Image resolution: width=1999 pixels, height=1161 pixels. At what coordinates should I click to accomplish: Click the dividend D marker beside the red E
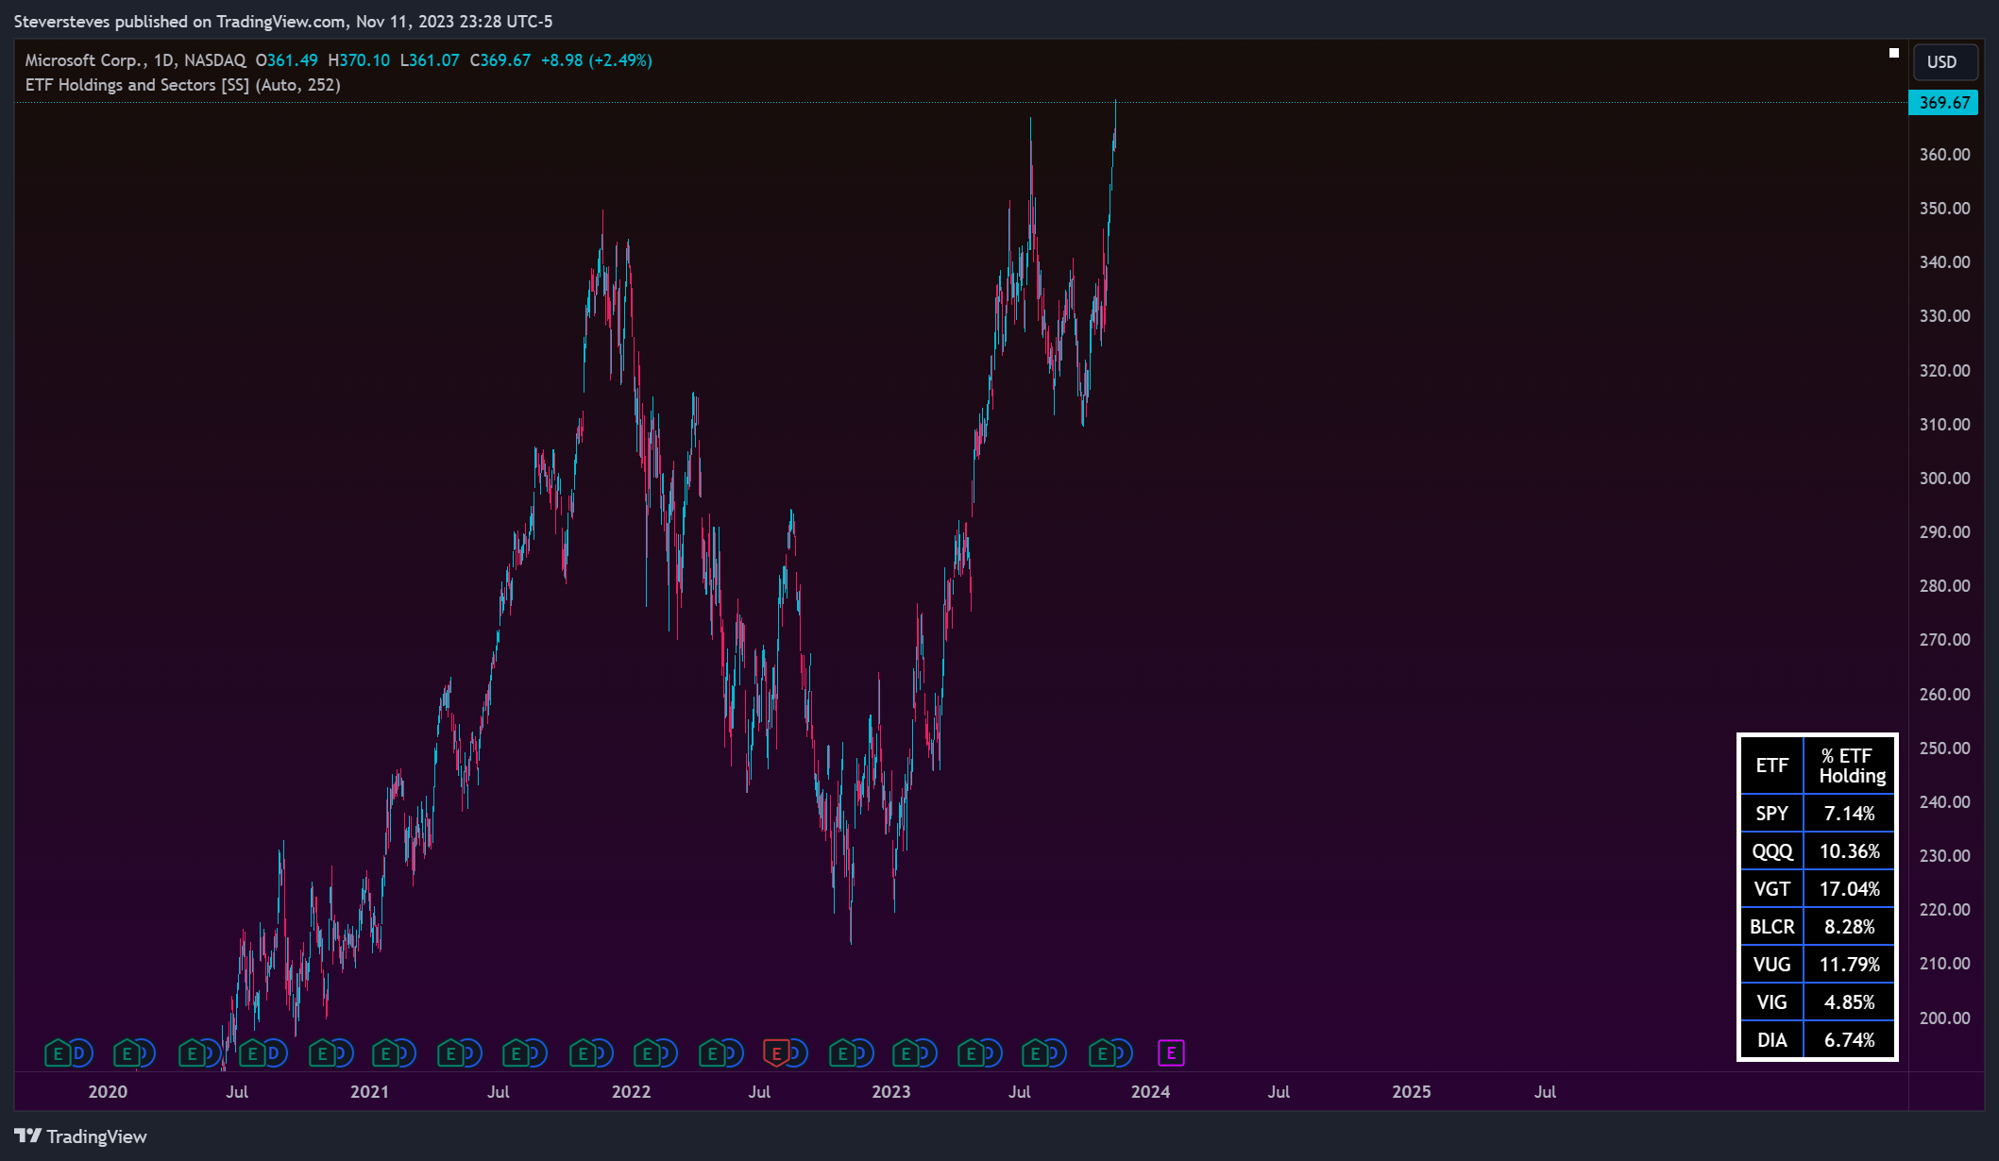click(x=798, y=1053)
